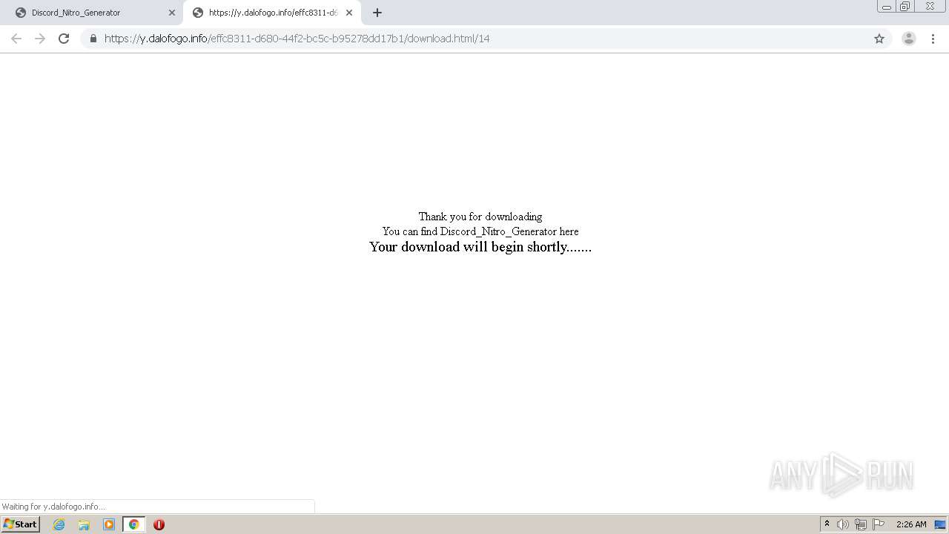Click 'Thank you for downloading' text

[480, 217]
